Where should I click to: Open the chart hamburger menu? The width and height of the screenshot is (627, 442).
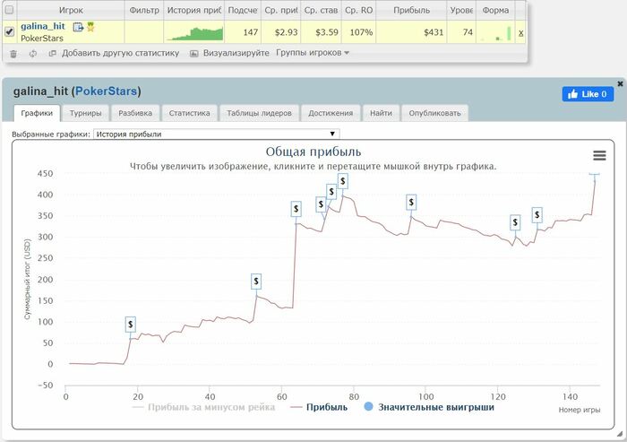pos(599,155)
